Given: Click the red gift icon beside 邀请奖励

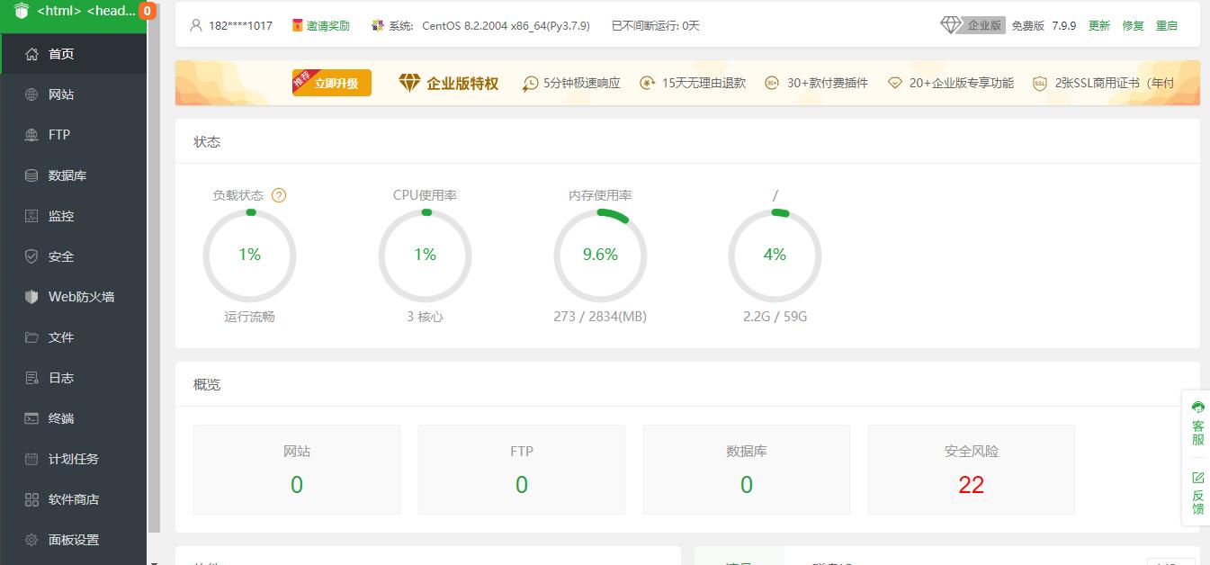Looking at the screenshot, I should coord(298,25).
